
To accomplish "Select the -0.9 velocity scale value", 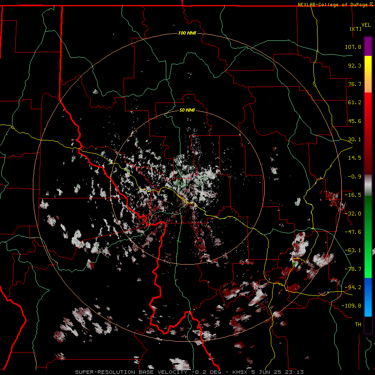I will click(x=355, y=177).
